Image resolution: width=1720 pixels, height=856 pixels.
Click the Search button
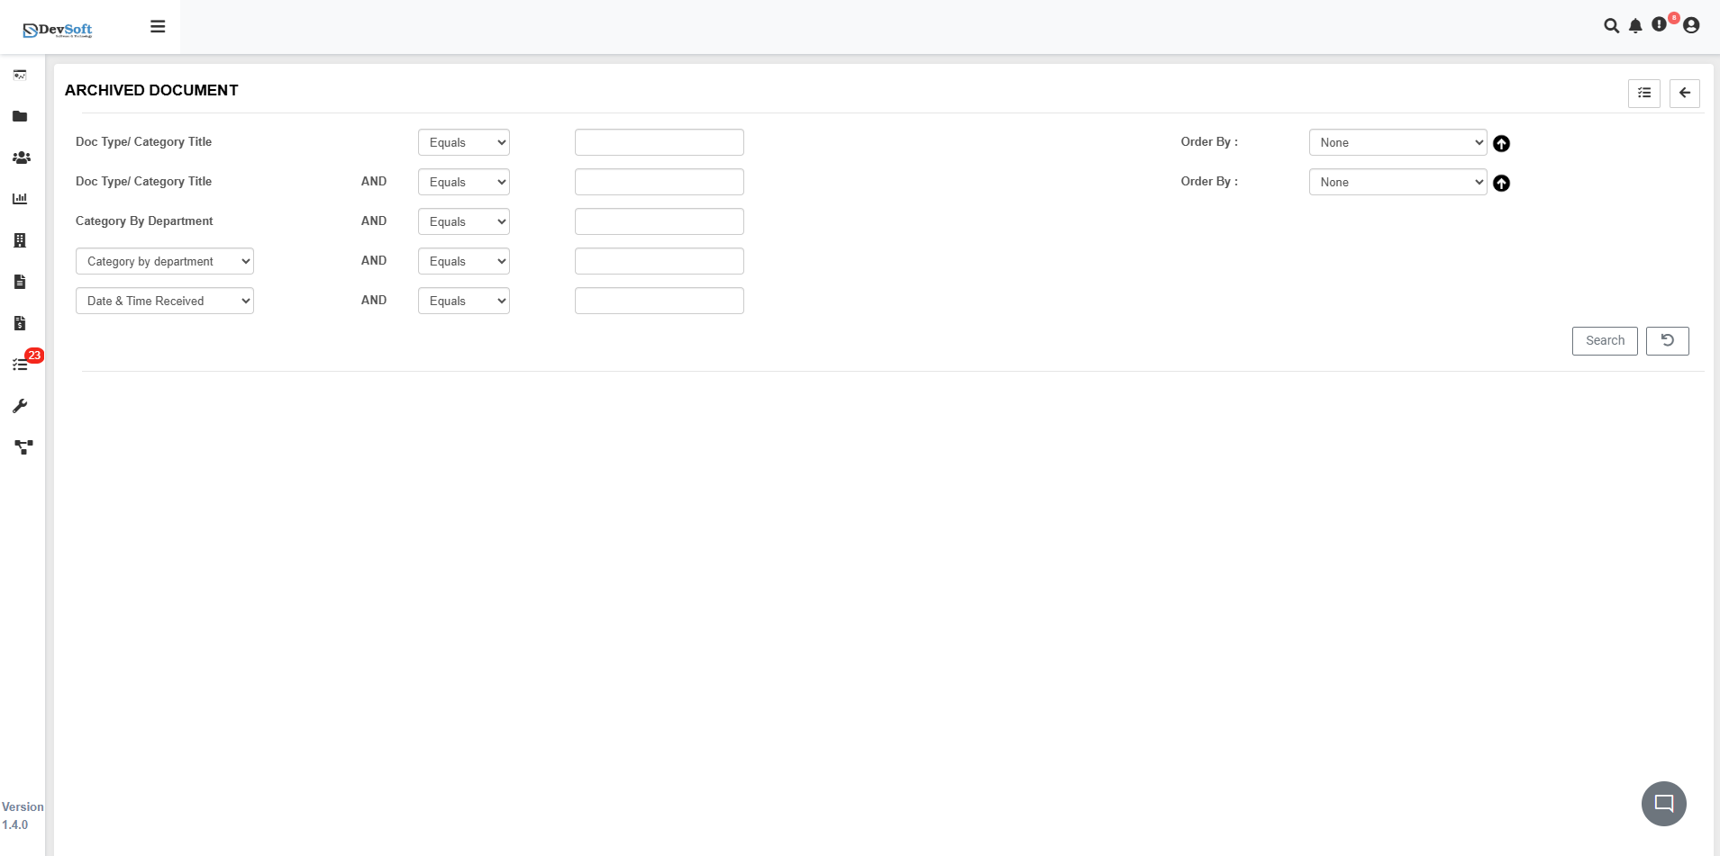[x=1604, y=340]
